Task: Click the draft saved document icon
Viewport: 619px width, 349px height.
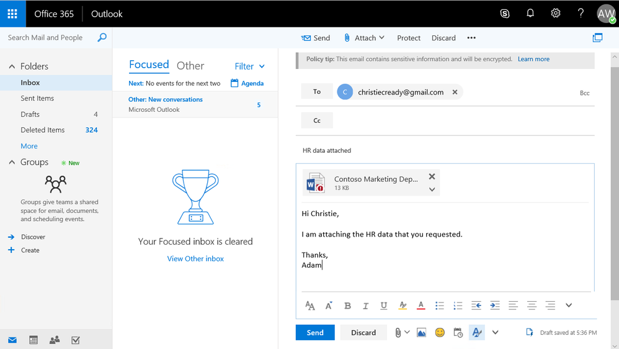Action: pyautogui.click(x=530, y=332)
